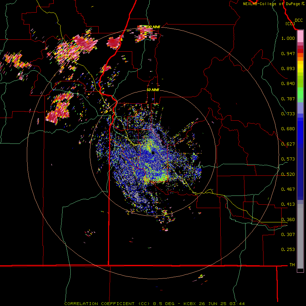Click the 26 JUN 25 date text

[213, 304]
